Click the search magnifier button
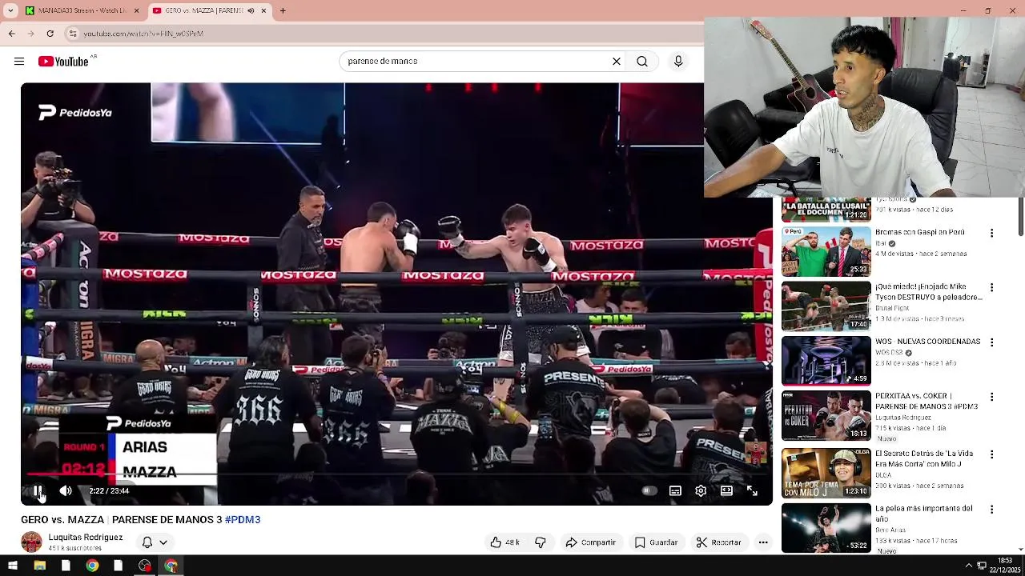The height and width of the screenshot is (576, 1025). click(642, 61)
